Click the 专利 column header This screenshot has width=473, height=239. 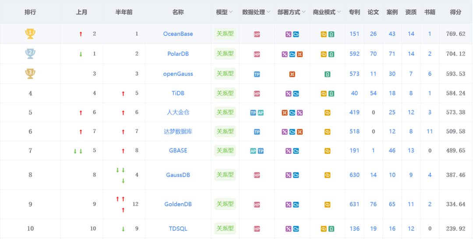coord(354,12)
